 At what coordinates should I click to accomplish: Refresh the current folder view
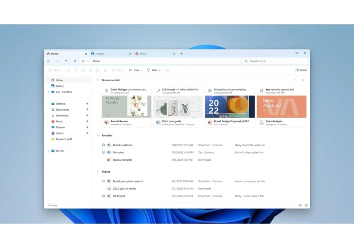(75, 61)
